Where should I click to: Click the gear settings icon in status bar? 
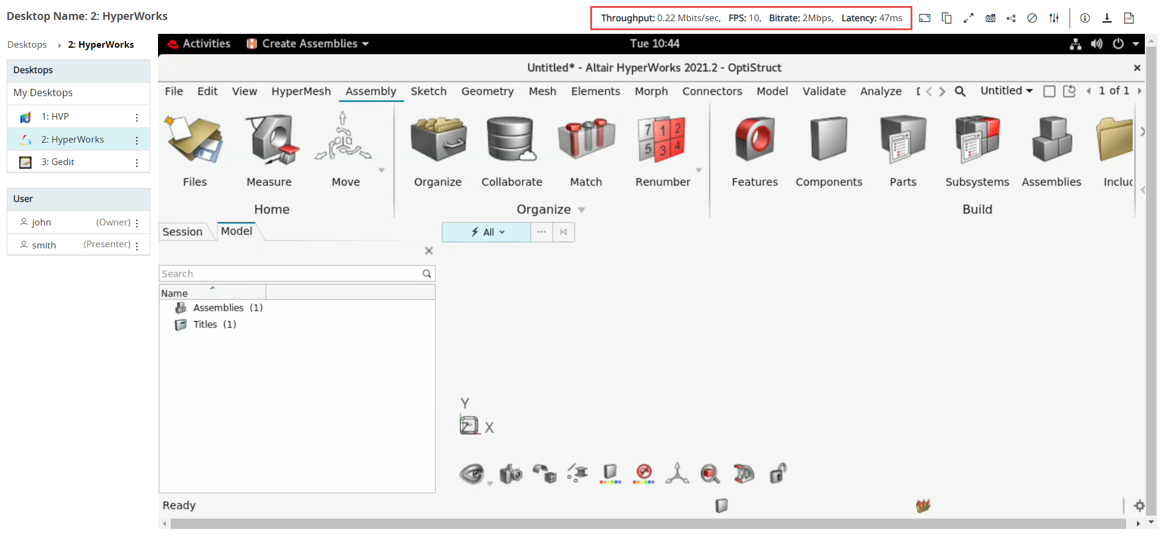(x=1139, y=505)
